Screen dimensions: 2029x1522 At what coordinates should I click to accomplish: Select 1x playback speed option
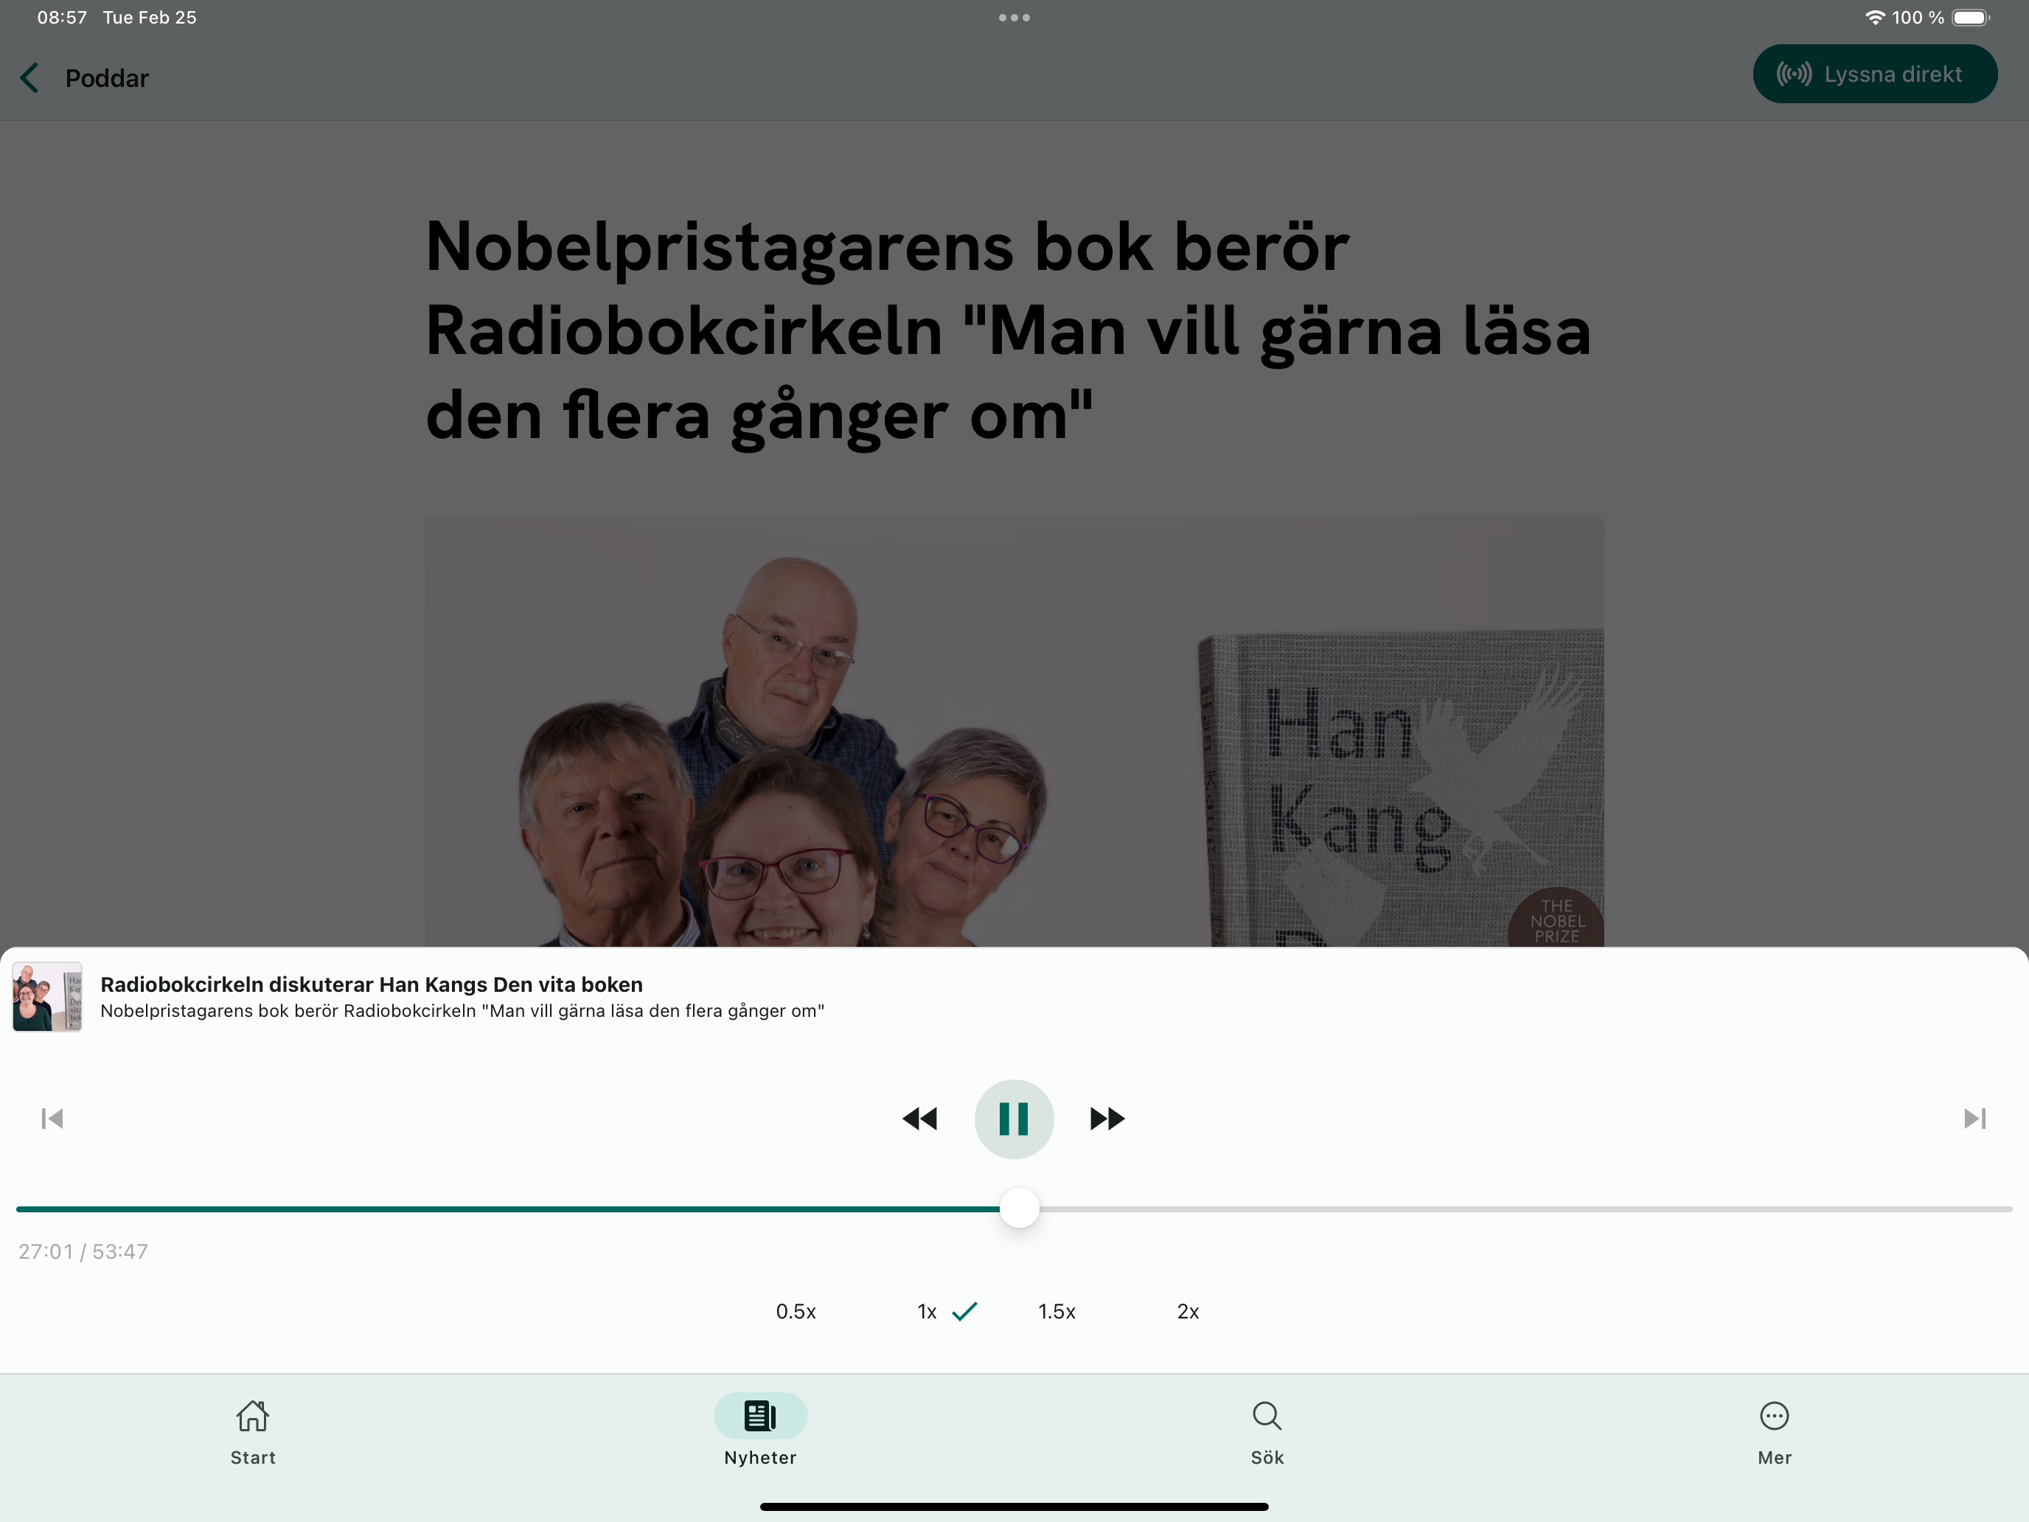(x=928, y=1312)
